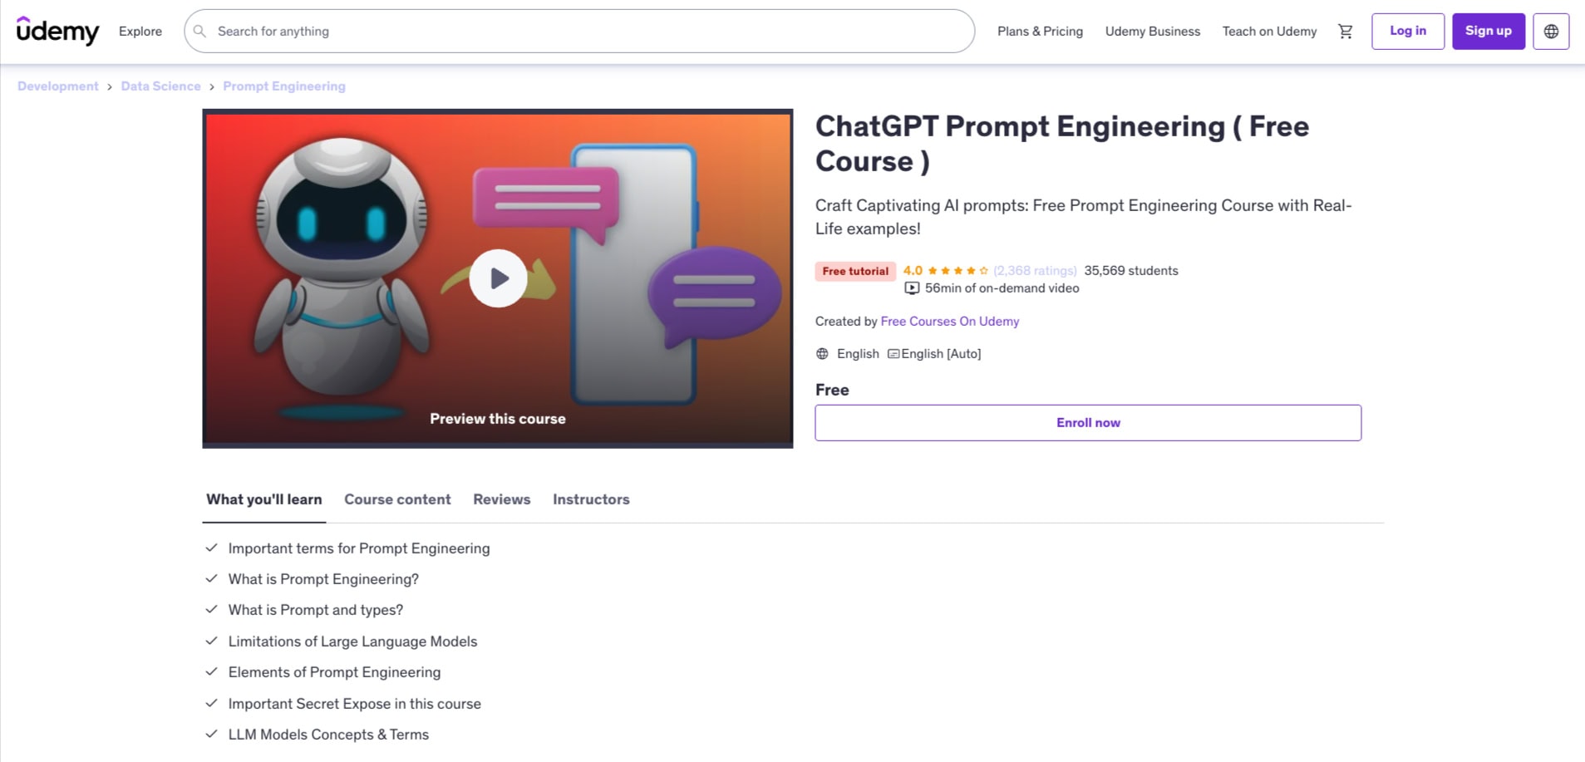The width and height of the screenshot is (1585, 762).
Task: Click the closed captions icon beside English [Auto]
Action: point(893,354)
